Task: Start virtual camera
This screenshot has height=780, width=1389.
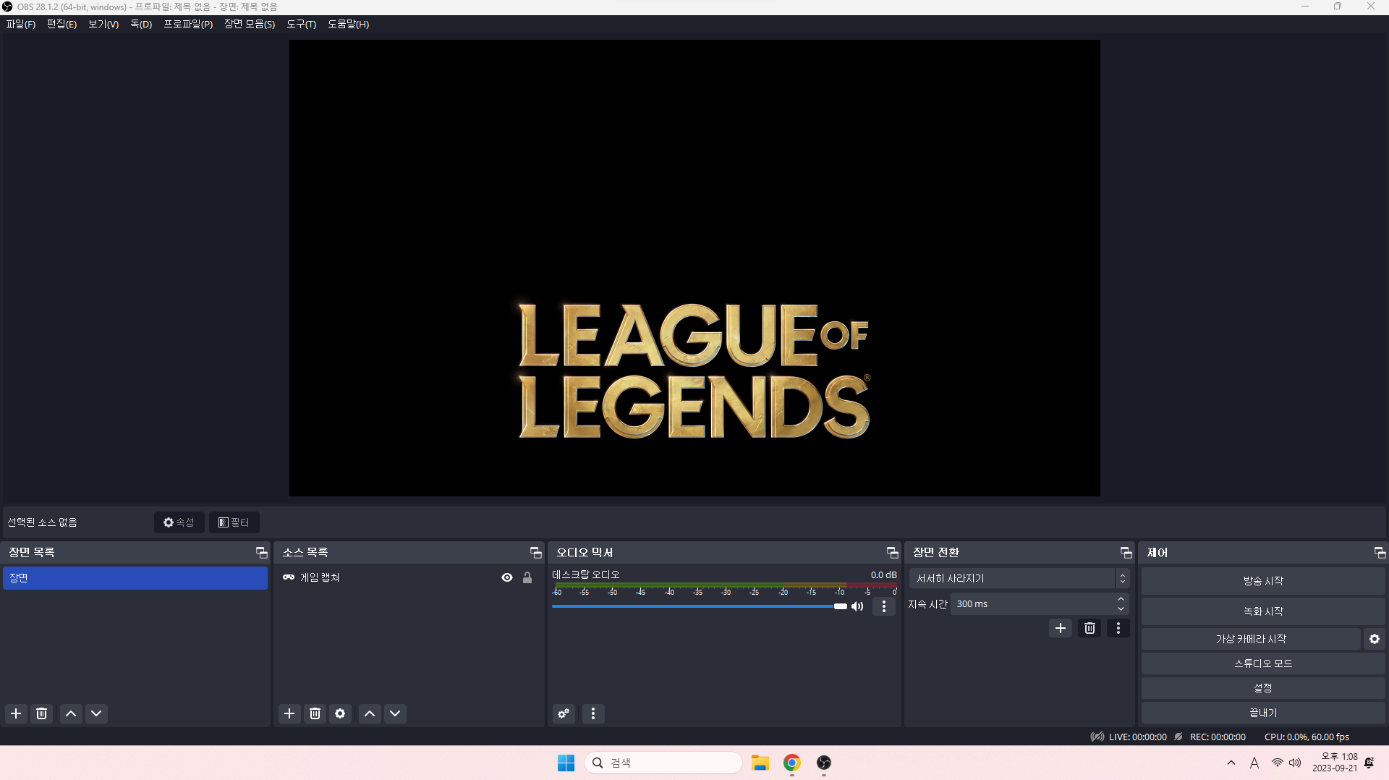Action: tap(1251, 639)
